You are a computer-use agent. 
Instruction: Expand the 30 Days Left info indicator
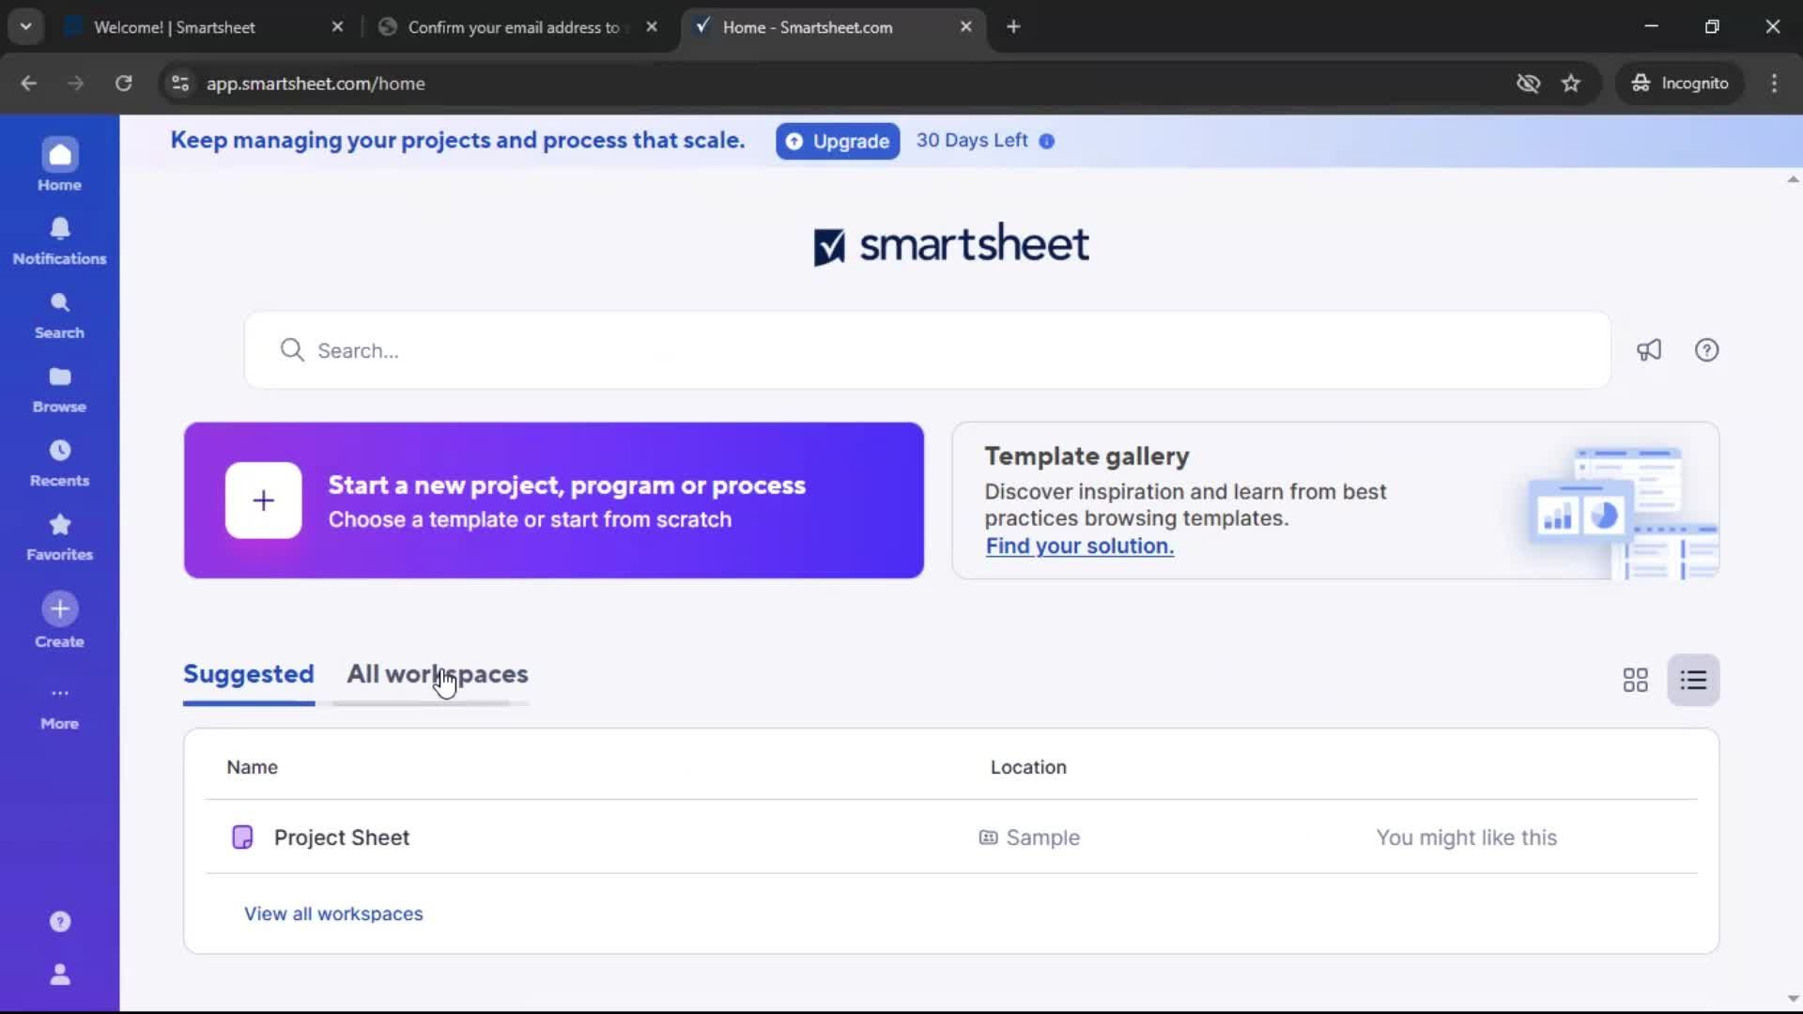(1046, 141)
